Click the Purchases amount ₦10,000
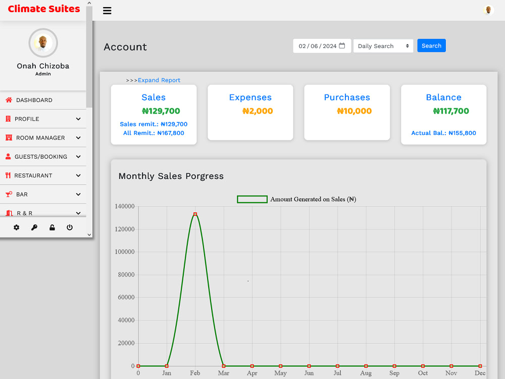Image resolution: width=505 pixels, height=379 pixels. [x=355, y=111]
